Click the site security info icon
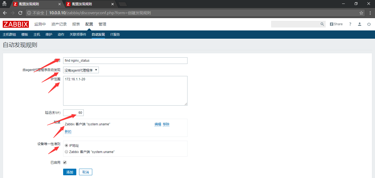This screenshot has width=375, height=178. pos(30,13)
